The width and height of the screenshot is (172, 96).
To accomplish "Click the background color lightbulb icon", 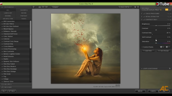I will click(135, 7).
